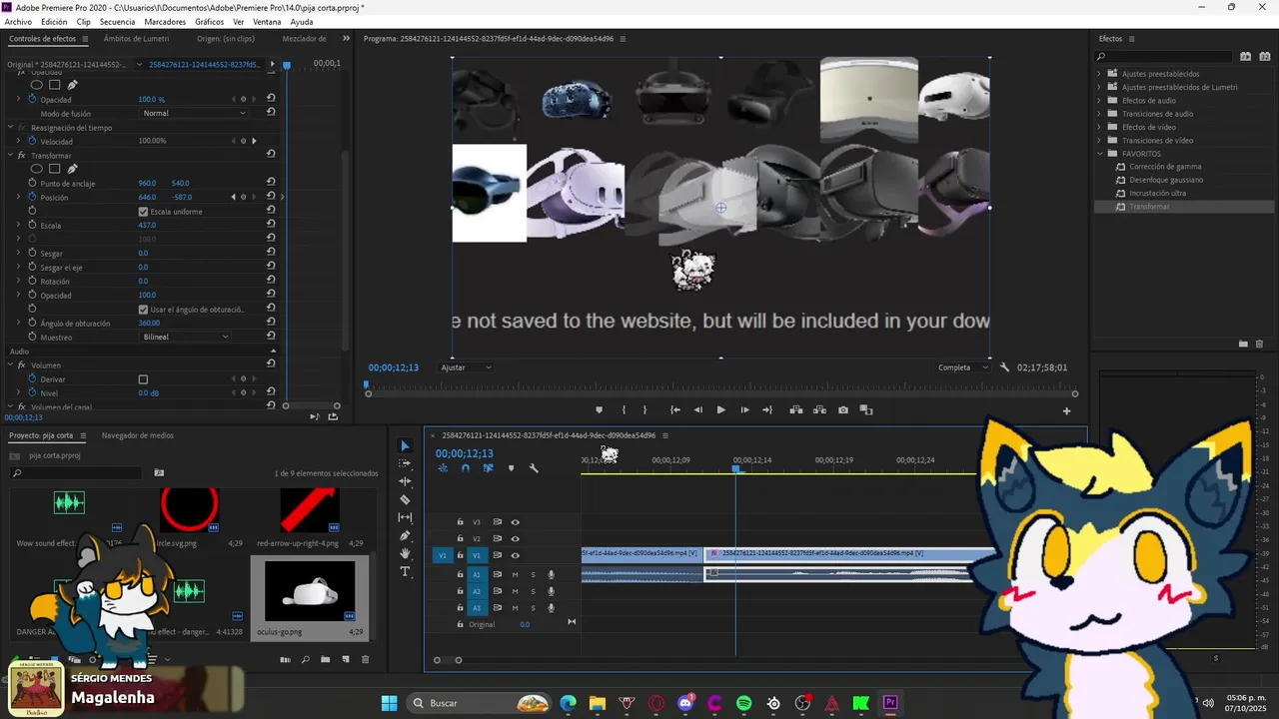1279x719 pixels.
Task: Expand Transiciones de audio folder
Action: pos(1099,114)
